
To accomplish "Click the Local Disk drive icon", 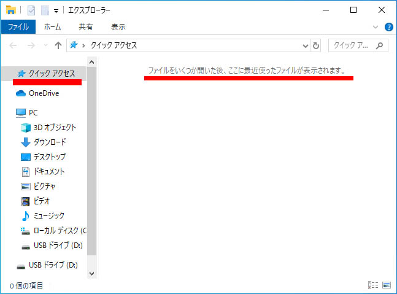I will coord(25,231).
